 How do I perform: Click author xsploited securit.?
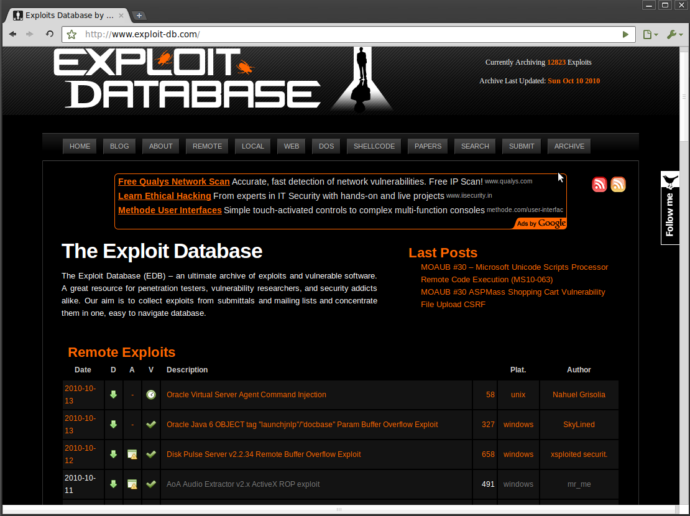(x=579, y=454)
